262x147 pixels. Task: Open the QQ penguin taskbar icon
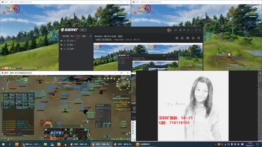(x=65, y=144)
